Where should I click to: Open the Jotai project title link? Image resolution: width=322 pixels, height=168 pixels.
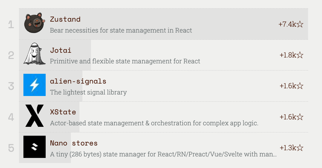[x=60, y=50]
